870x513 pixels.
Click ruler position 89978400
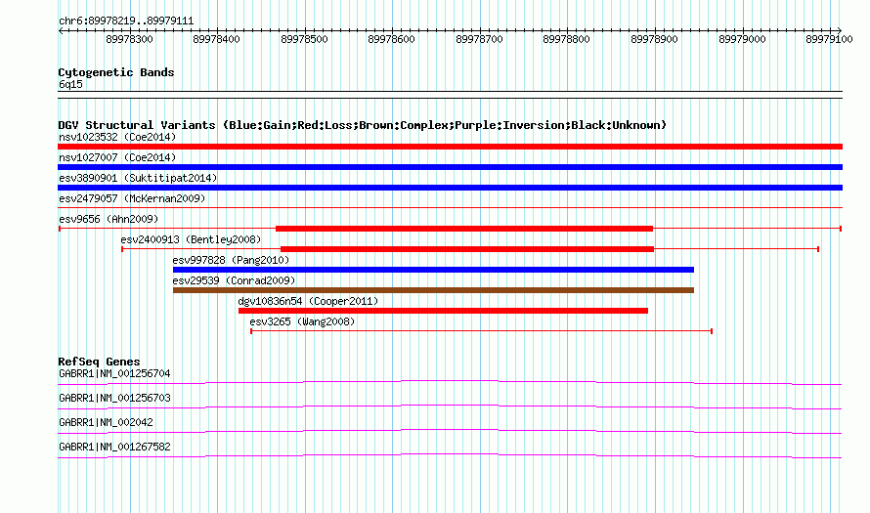[x=217, y=39]
